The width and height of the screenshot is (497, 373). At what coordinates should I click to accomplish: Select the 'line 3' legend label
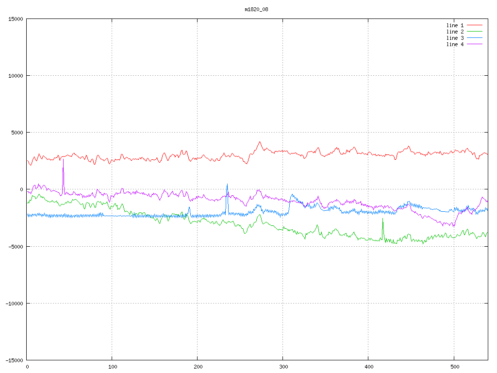pyautogui.click(x=455, y=38)
